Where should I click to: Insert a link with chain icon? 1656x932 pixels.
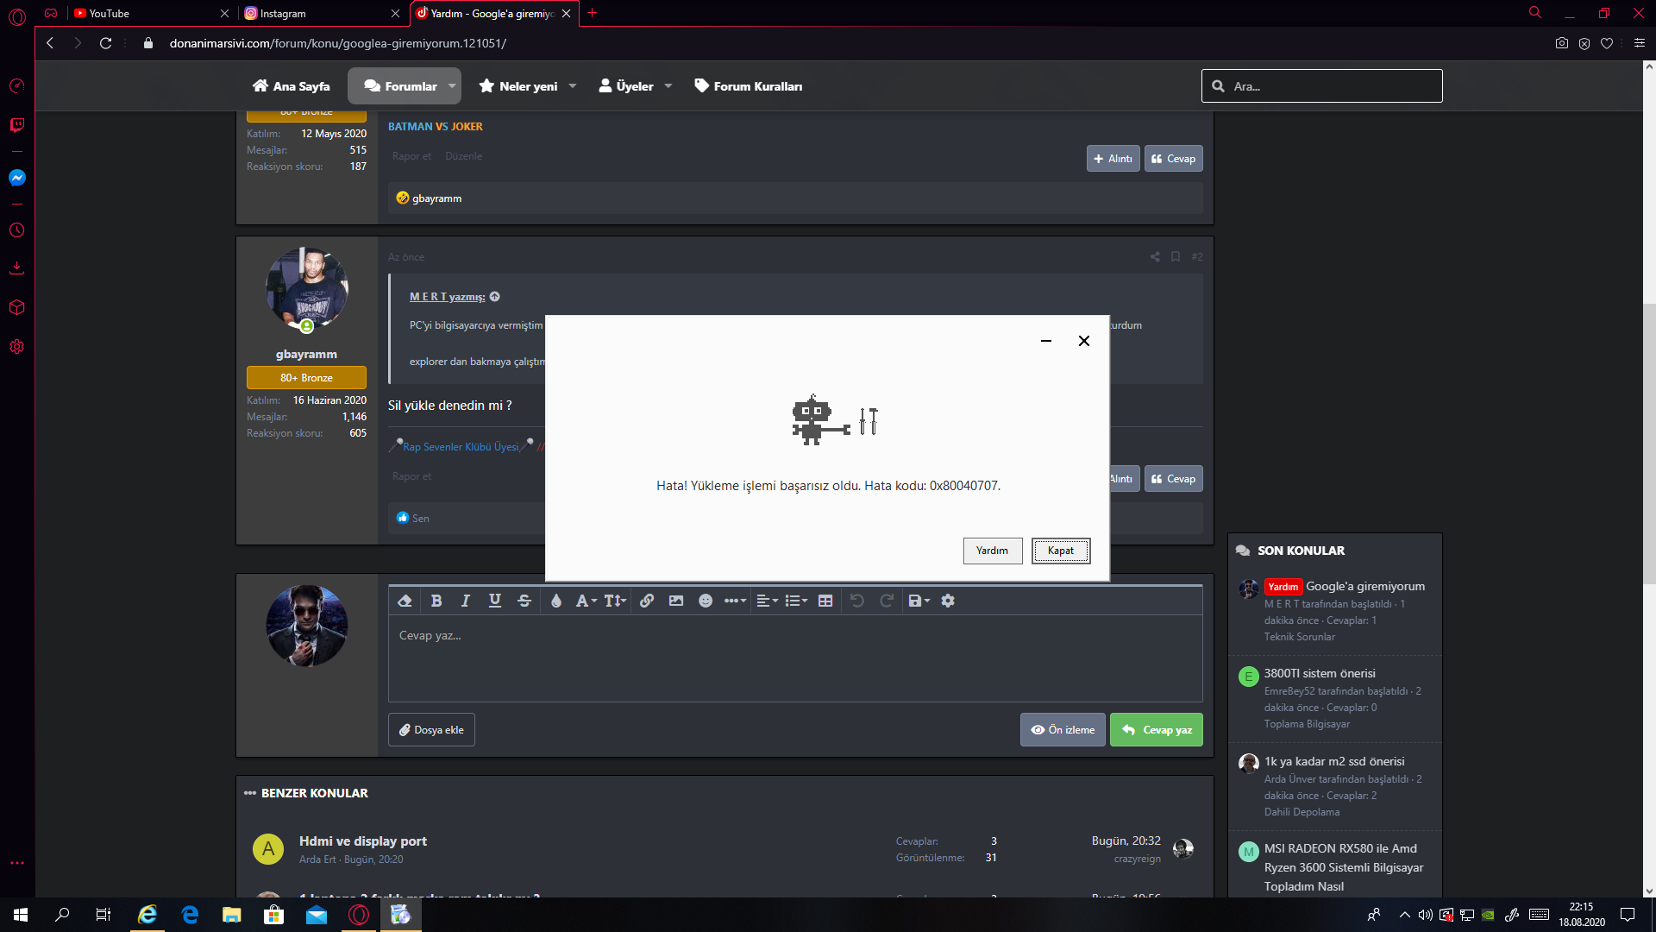coord(647,601)
